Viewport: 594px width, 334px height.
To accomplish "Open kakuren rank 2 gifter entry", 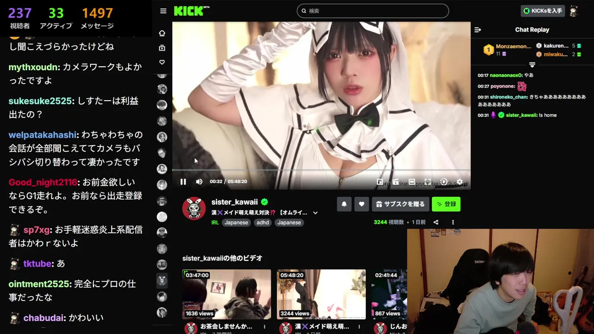I will click(559, 46).
